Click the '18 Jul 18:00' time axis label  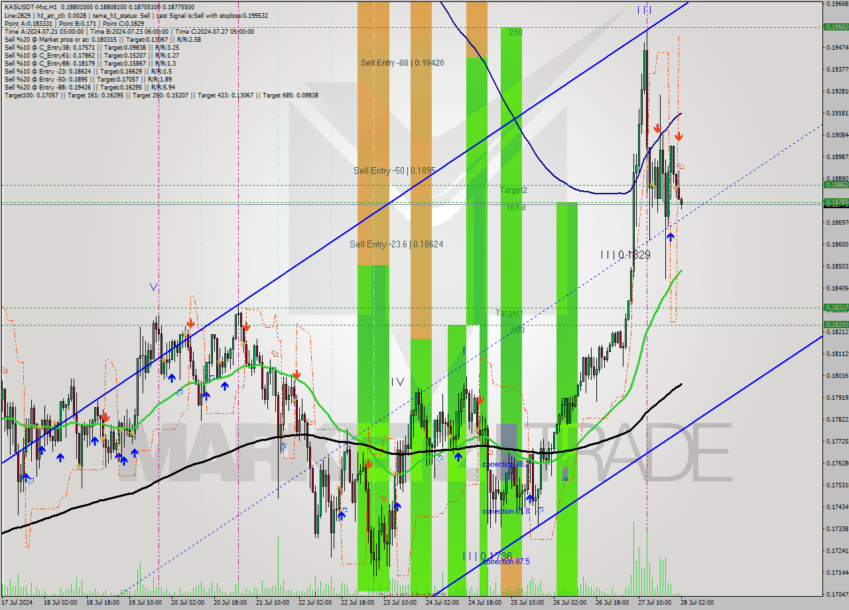click(102, 603)
